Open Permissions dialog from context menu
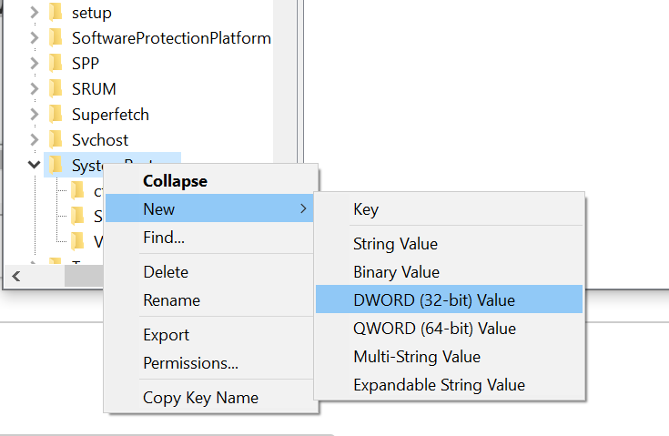Viewport: 669px width, 436px height. click(x=190, y=363)
